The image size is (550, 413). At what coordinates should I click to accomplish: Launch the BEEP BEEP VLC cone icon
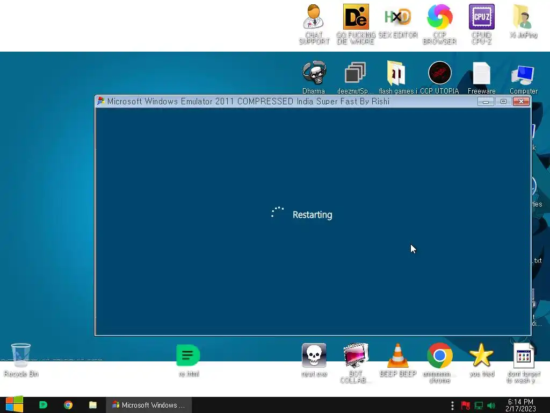pyautogui.click(x=398, y=360)
